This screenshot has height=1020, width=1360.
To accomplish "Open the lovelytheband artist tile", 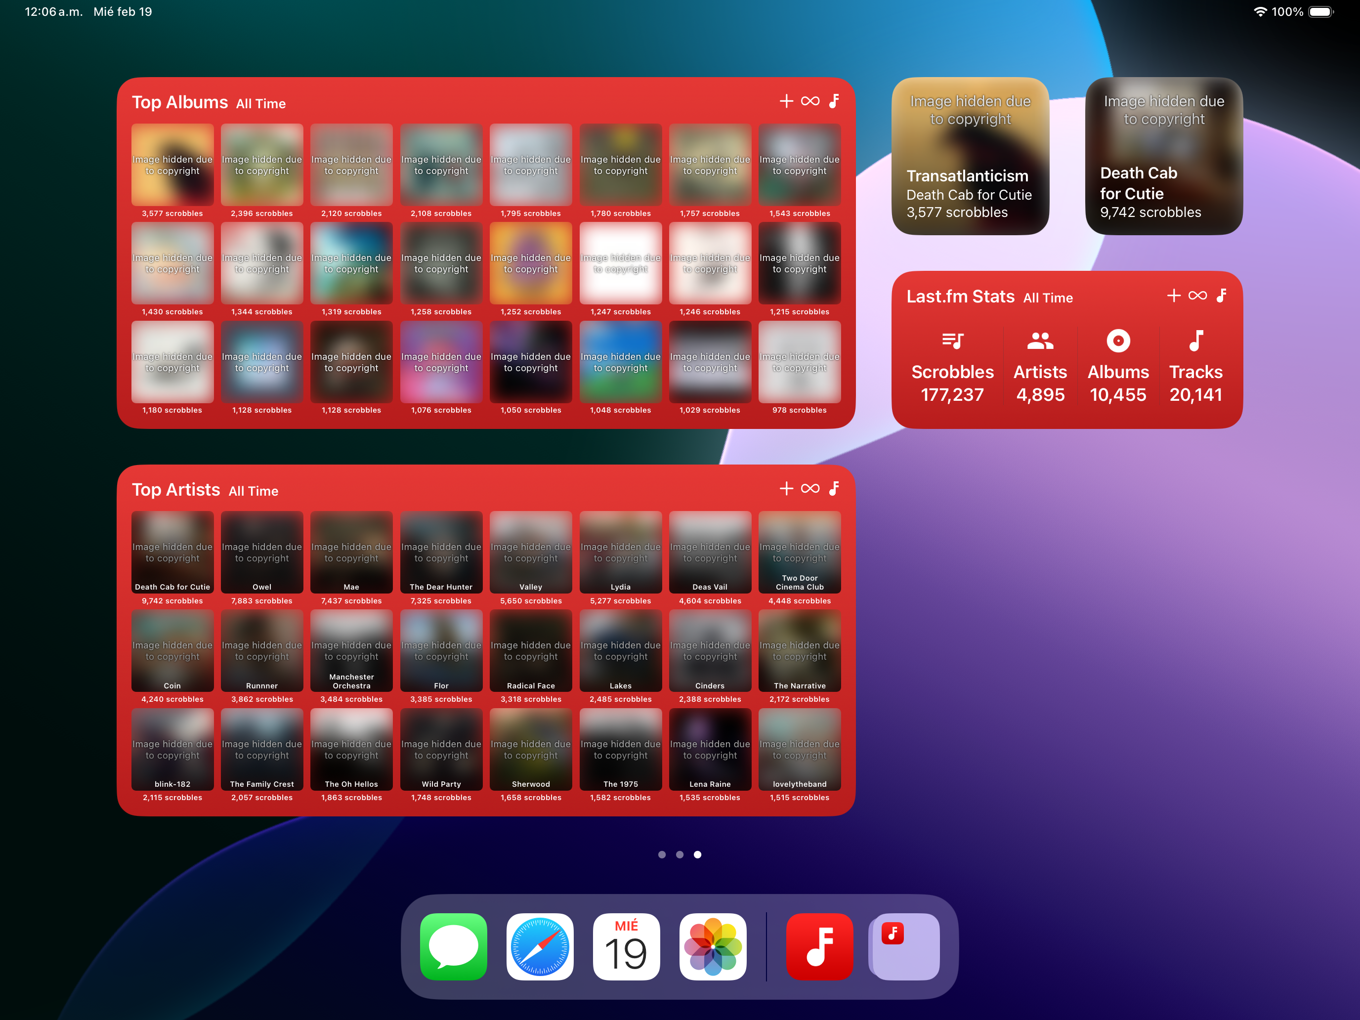I will [799, 750].
